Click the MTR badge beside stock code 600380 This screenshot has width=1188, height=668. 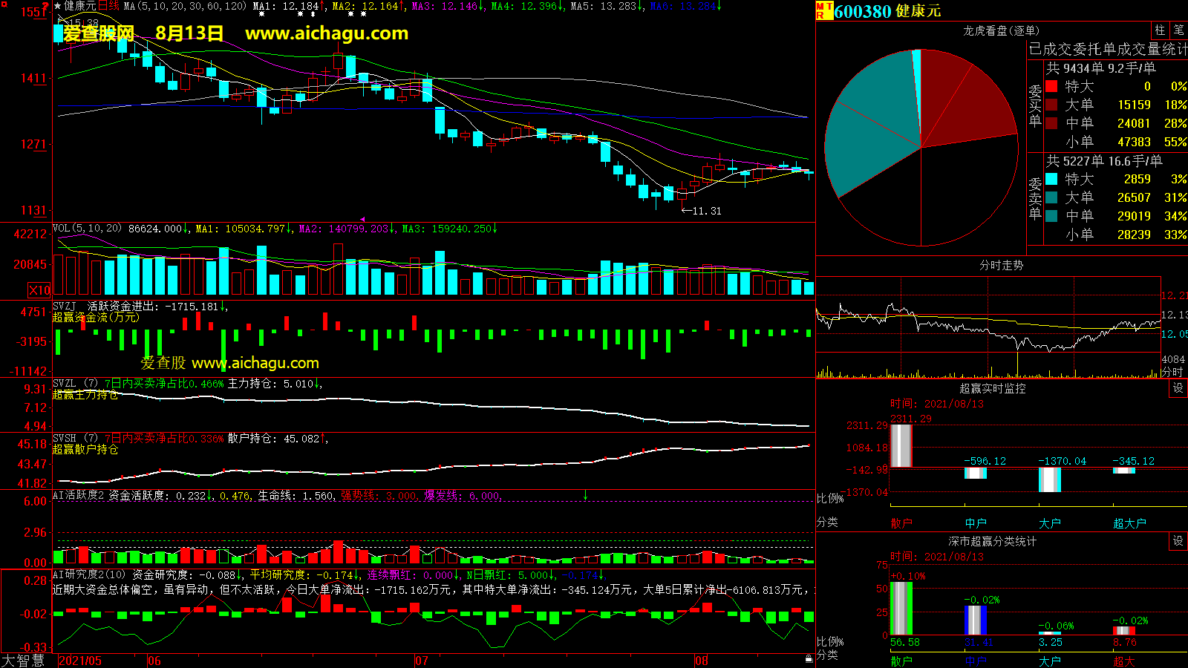[823, 10]
